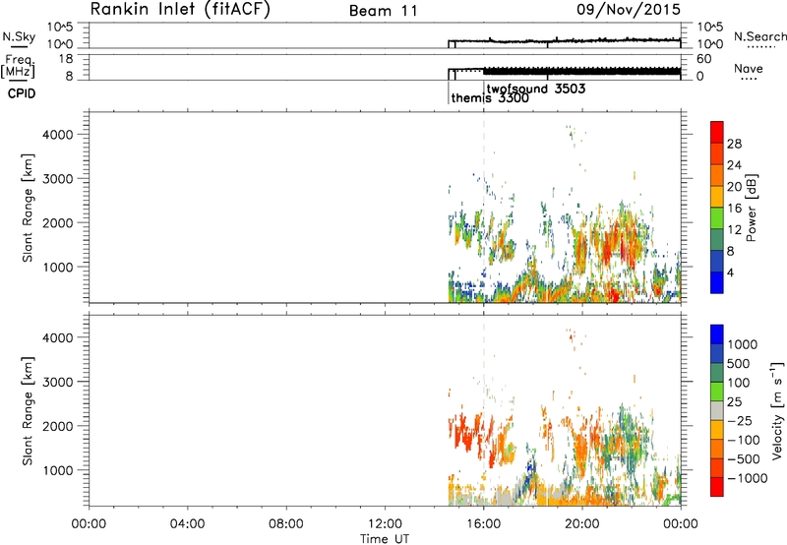Click the thick frequency band in the Freq panel

(581, 71)
